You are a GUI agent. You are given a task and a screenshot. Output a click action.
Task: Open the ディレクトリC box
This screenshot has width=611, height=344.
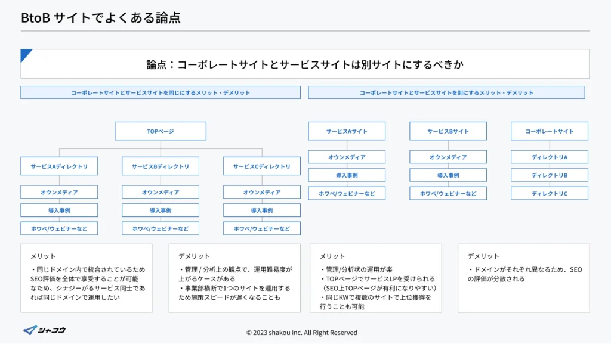click(x=550, y=193)
